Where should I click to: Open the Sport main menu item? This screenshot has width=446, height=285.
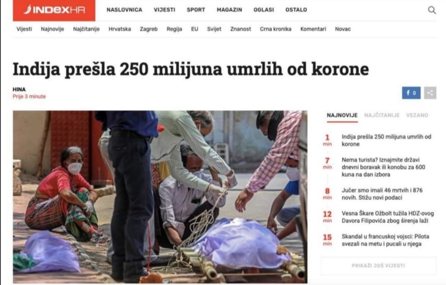196,9
